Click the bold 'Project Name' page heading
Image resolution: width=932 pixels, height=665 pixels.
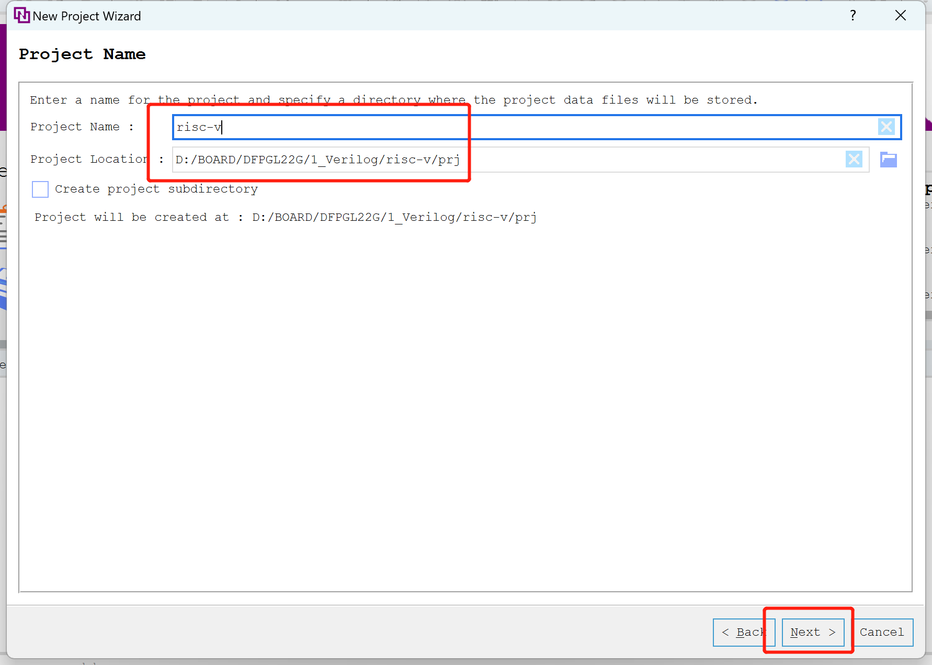click(x=82, y=54)
